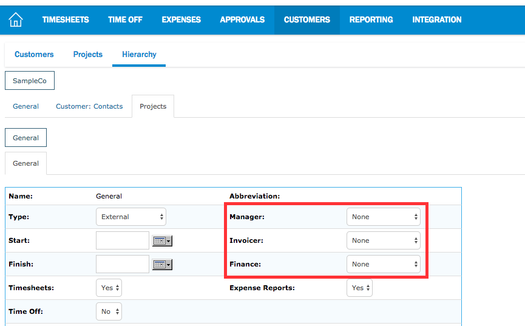Click the project name value General
525x326 pixels.
(109, 196)
